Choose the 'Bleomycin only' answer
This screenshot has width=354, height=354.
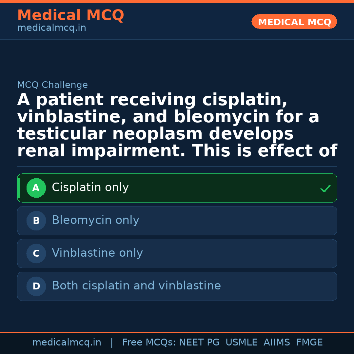95,220
